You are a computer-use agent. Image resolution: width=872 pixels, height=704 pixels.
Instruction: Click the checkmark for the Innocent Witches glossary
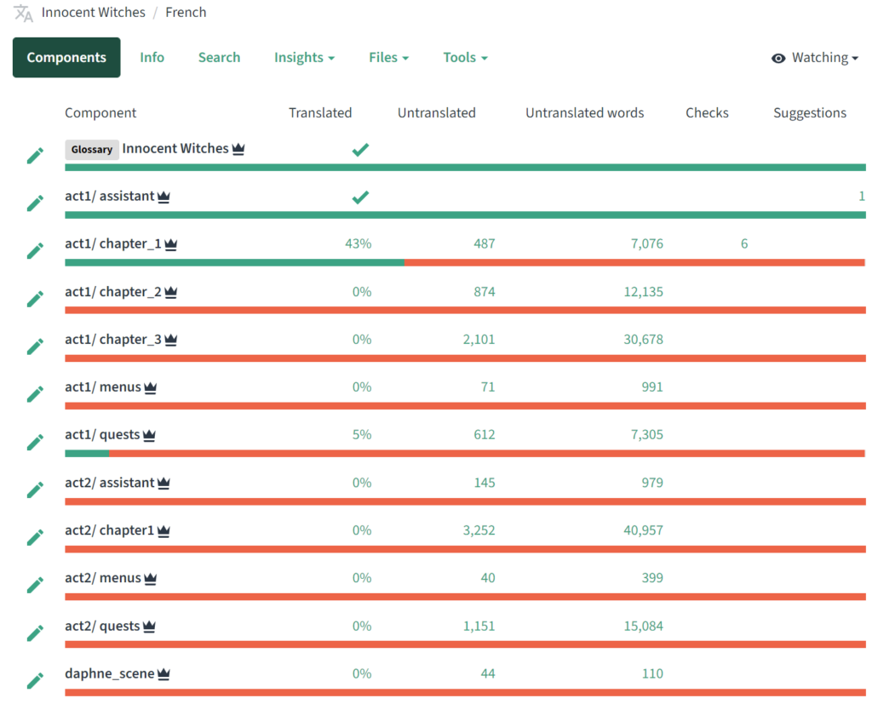(x=360, y=150)
